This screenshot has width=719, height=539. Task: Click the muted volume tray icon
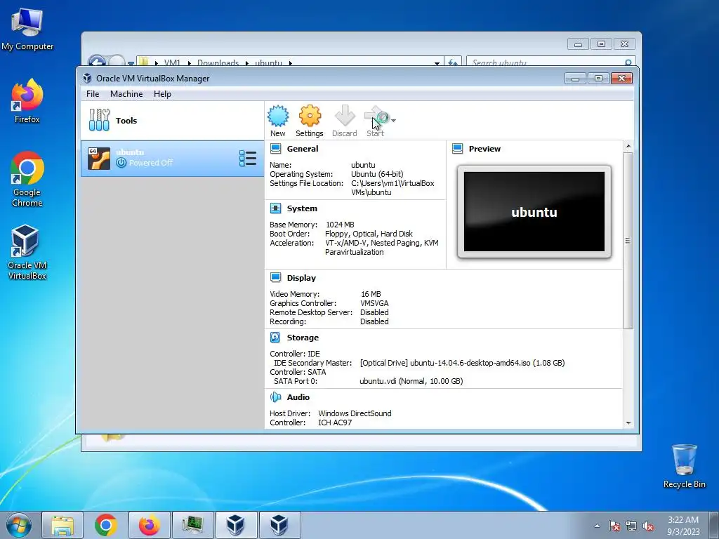pos(648,526)
